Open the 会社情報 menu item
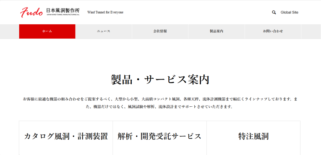321x155 pixels. 160,31
